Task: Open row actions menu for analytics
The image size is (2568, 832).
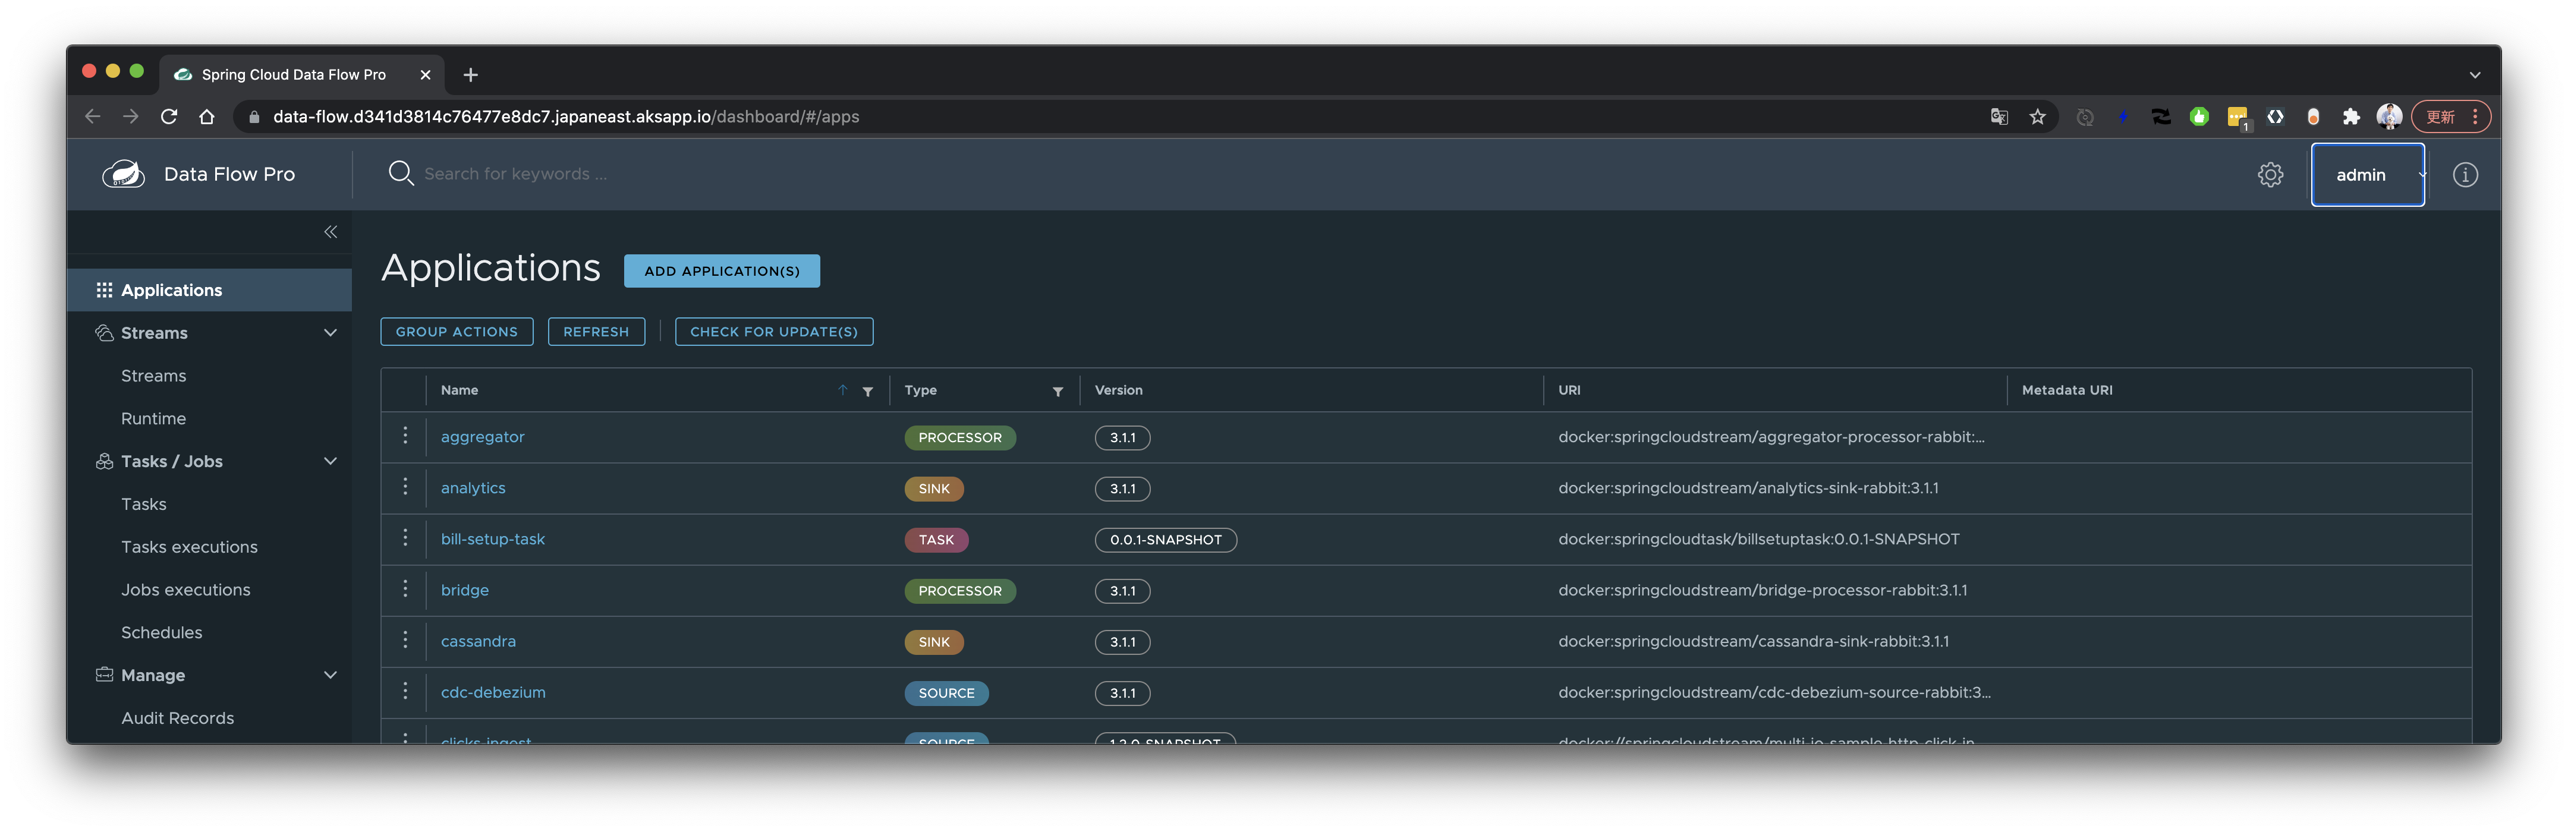Action: pos(405,486)
